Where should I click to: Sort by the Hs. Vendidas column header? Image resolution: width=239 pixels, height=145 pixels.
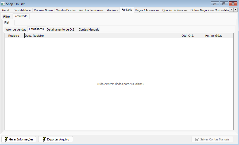tap(219, 36)
